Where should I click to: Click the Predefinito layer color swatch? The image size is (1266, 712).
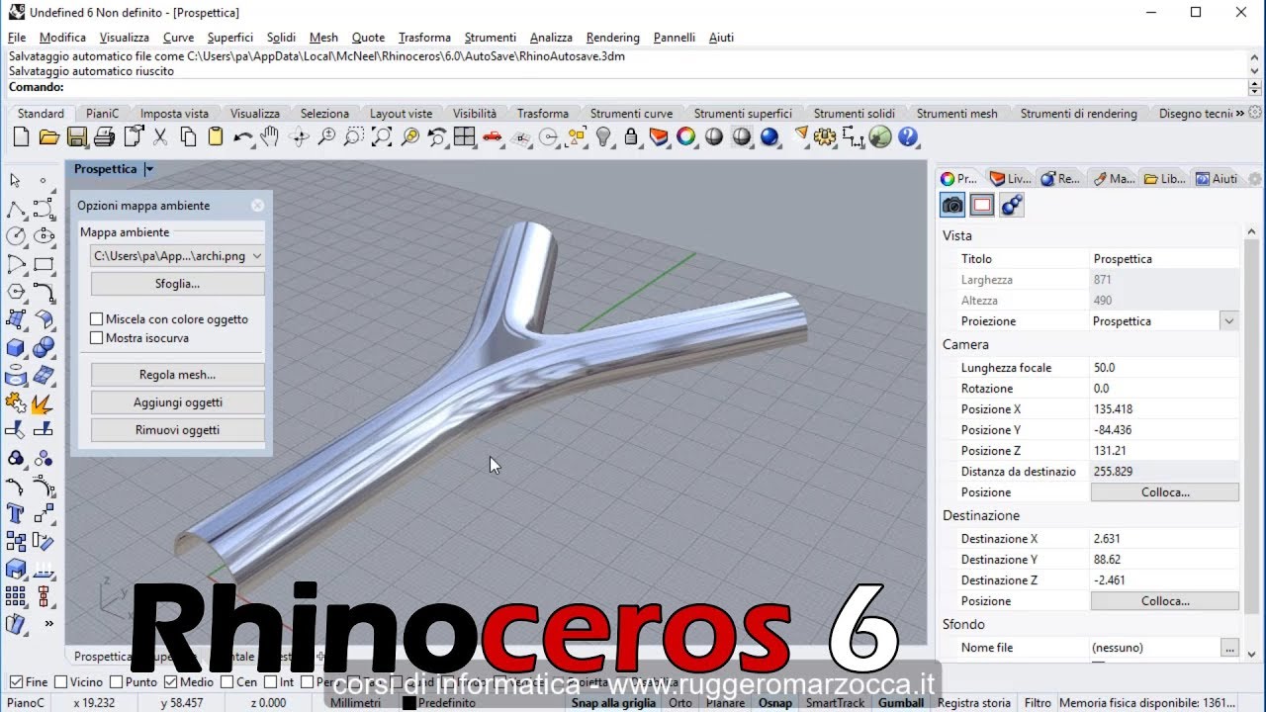(408, 704)
